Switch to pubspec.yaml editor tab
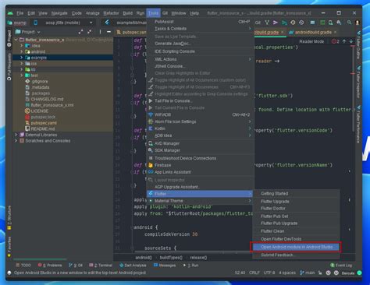 click(x=131, y=32)
